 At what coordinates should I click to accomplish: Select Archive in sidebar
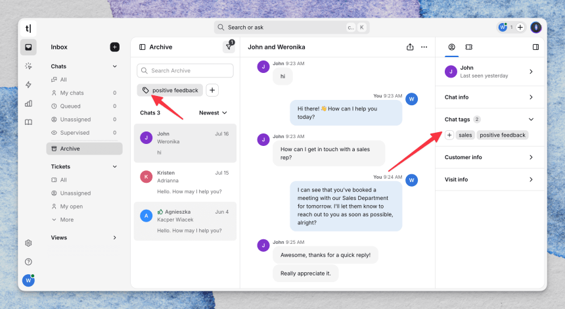coord(84,149)
